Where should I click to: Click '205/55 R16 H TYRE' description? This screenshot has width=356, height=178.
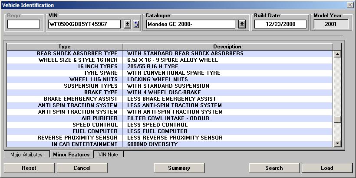tap(153, 67)
